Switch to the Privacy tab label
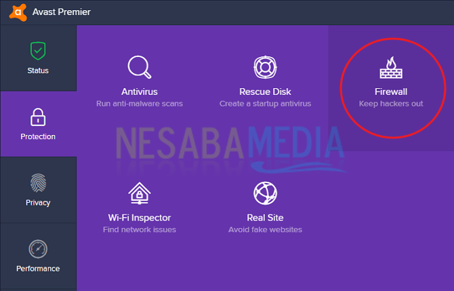The image size is (454, 291). (38, 203)
